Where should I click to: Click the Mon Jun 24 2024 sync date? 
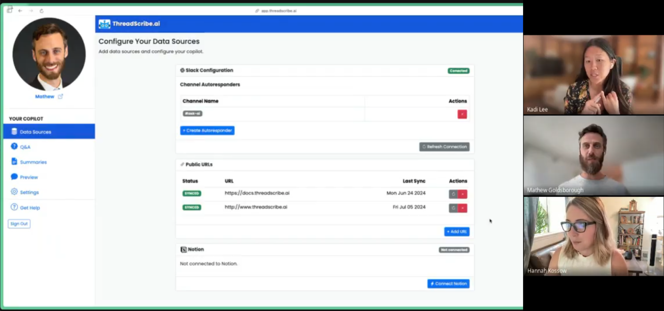tap(406, 193)
